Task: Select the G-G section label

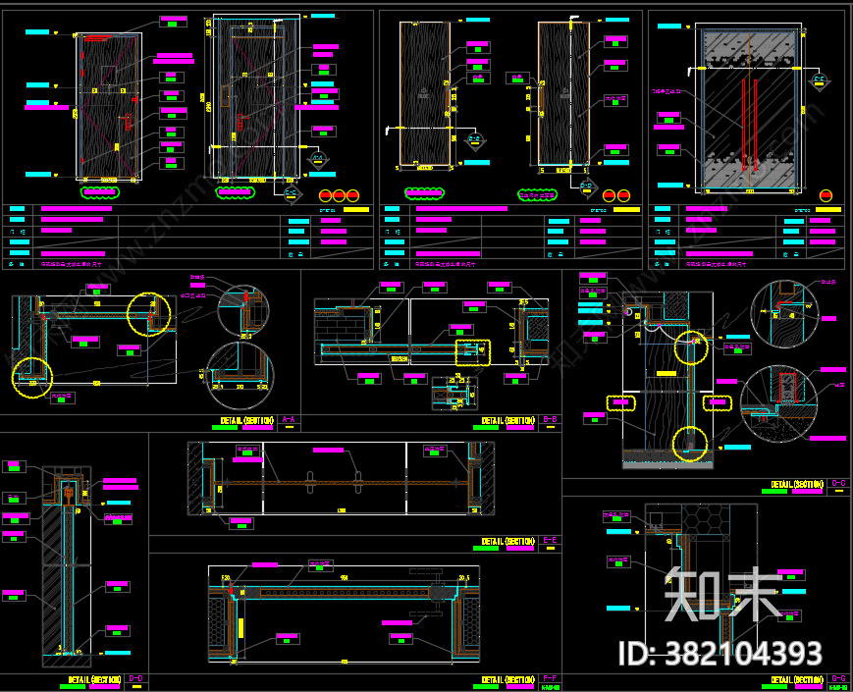Action: [839, 678]
